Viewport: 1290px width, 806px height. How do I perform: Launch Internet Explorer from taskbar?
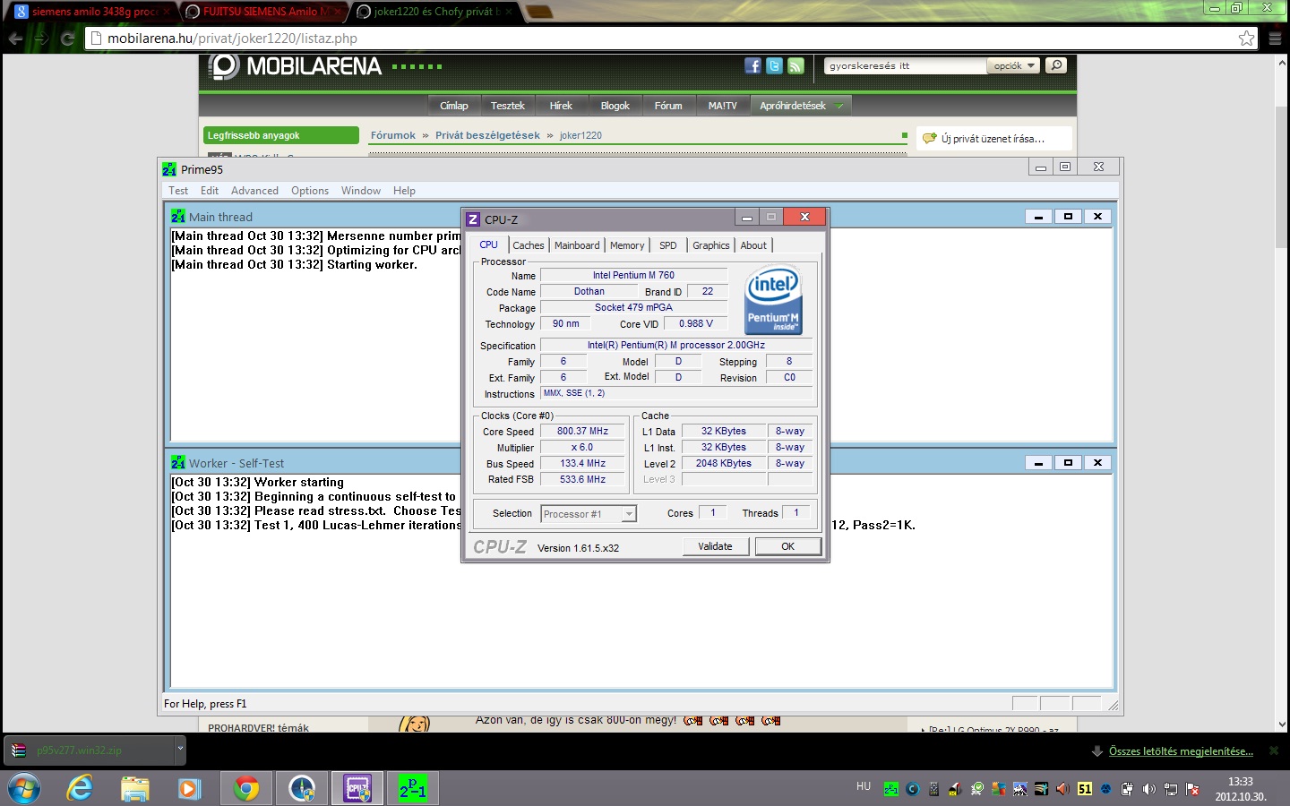[x=80, y=789]
